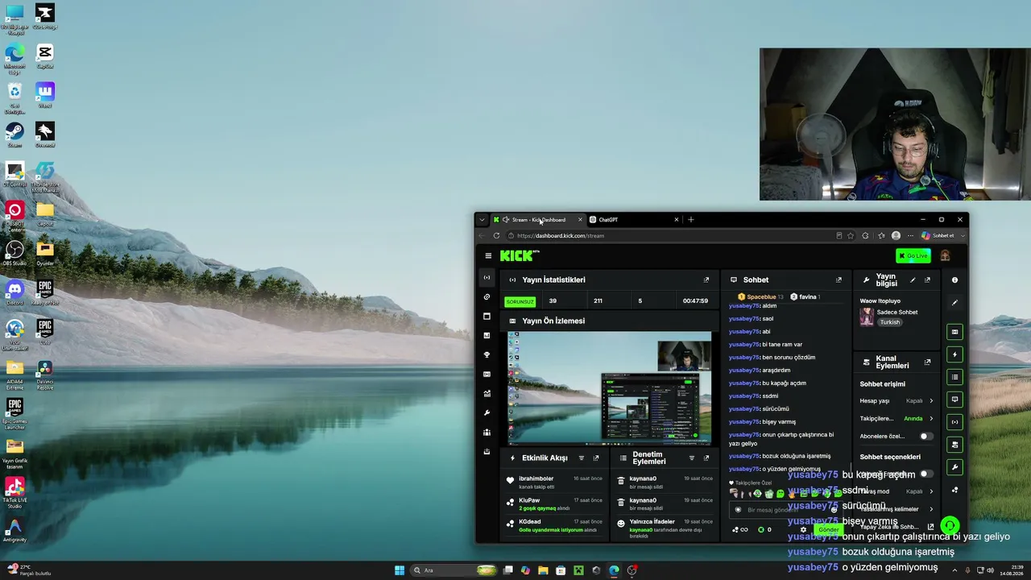Expand the Hesap yaşı setting
The width and height of the screenshot is (1031, 580).
pos(896,401)
